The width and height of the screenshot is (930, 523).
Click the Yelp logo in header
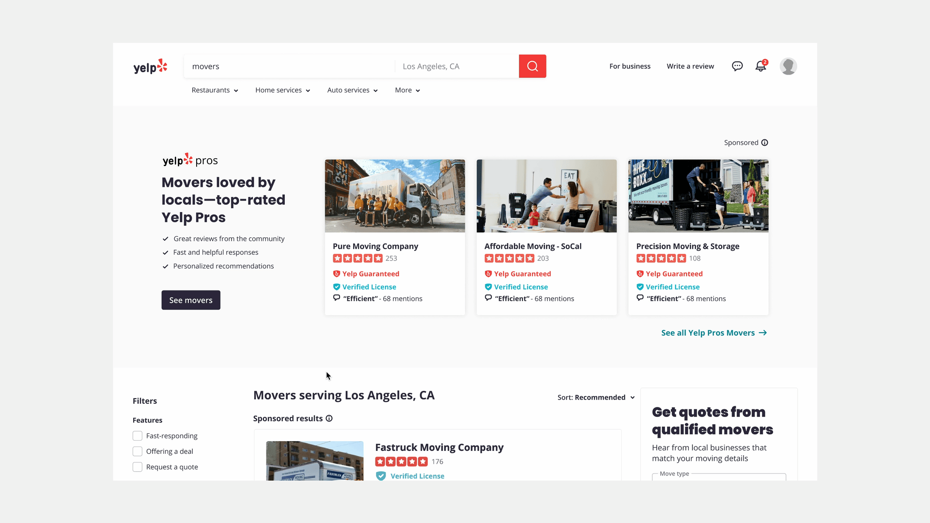coord(150,67)
